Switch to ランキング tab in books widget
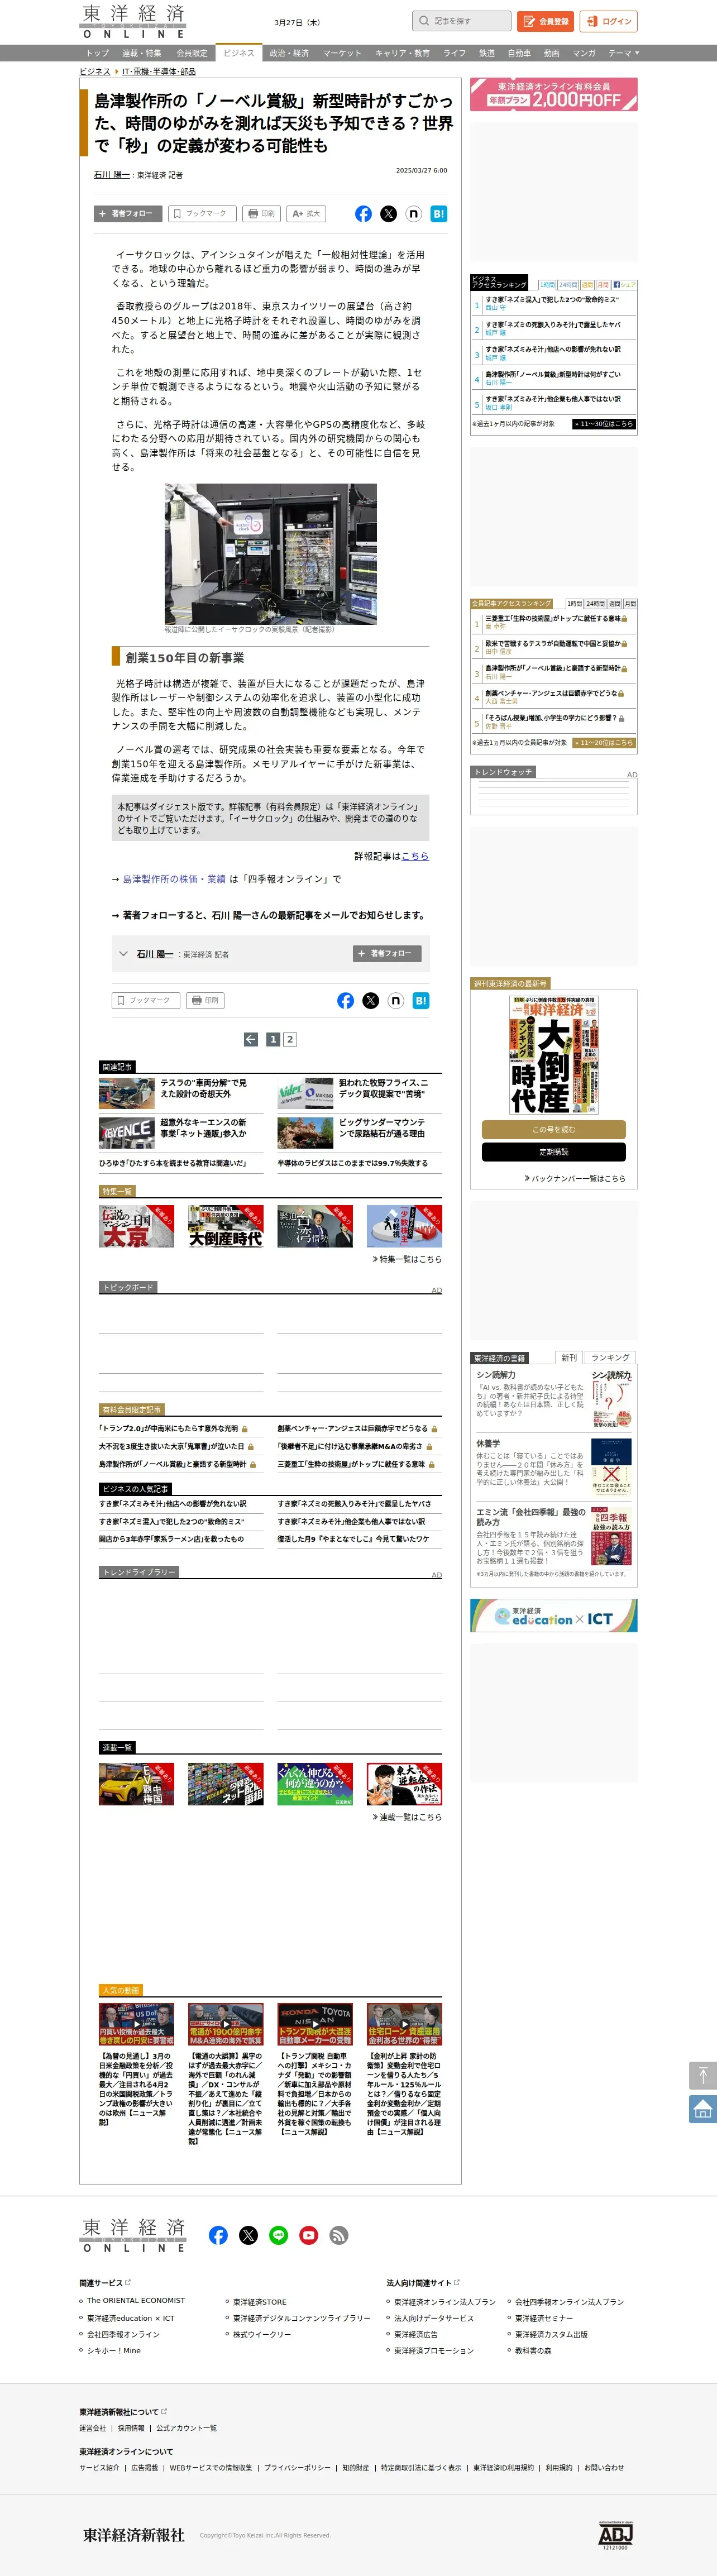Image resolution: width=717 pixels, height=2576 pixels. point(610,1357)
